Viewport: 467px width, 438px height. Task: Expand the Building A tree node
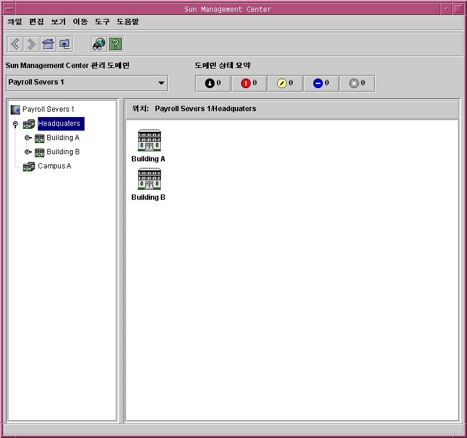(x=28, y=138)
